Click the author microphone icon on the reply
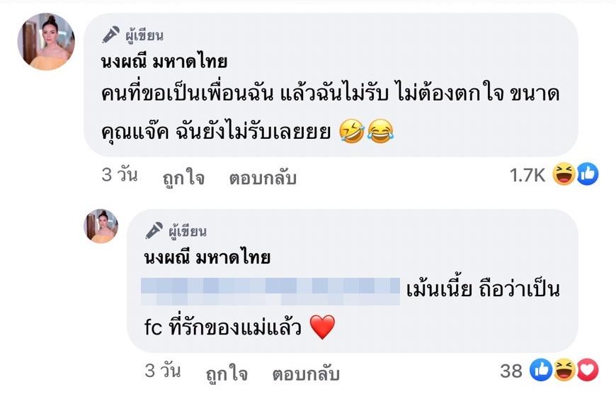616x399 pixels. (154, 231)
